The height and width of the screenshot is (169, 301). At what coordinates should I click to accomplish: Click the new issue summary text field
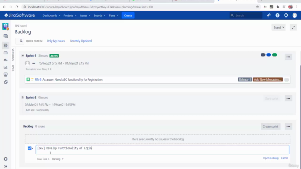162,149
